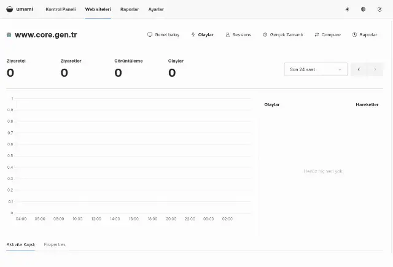The height and width of the screenshot is (267, 393).
Task: Open Web siteleri in top navigation
Action: pyautogui.click(x=98, y=9)
